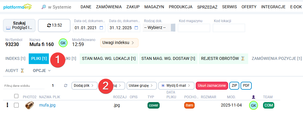Sort by ROZMIAR column header
Screen dimensions: 303x113
[x=209, y=97]
